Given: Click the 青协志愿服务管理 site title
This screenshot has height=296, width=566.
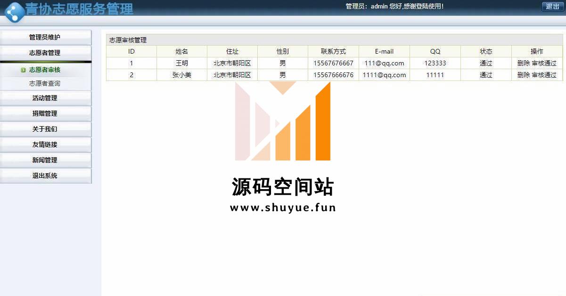Looking at the screenshot, I should point(80,9).
